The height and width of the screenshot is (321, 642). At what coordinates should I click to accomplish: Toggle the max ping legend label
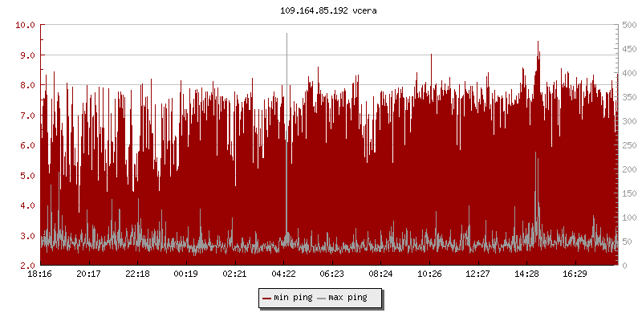[348, 298]
